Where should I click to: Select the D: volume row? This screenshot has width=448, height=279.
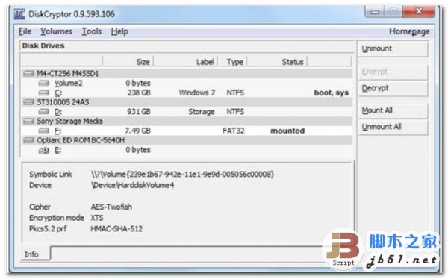pos(187,112)
